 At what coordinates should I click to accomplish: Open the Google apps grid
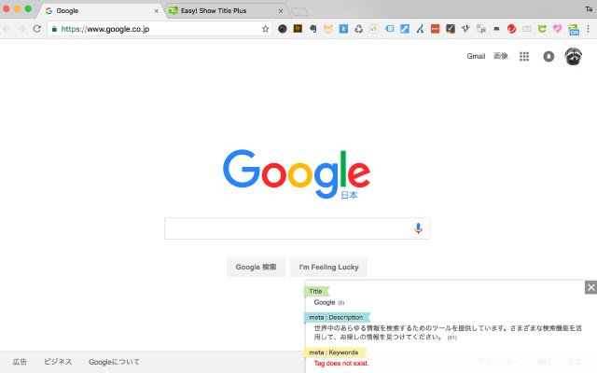coord(524,56)
